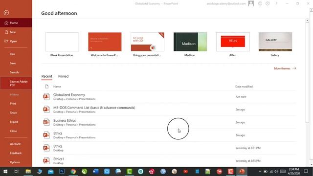Click the account profile picture icon
313x176 pixels.
tap(251, 3)
